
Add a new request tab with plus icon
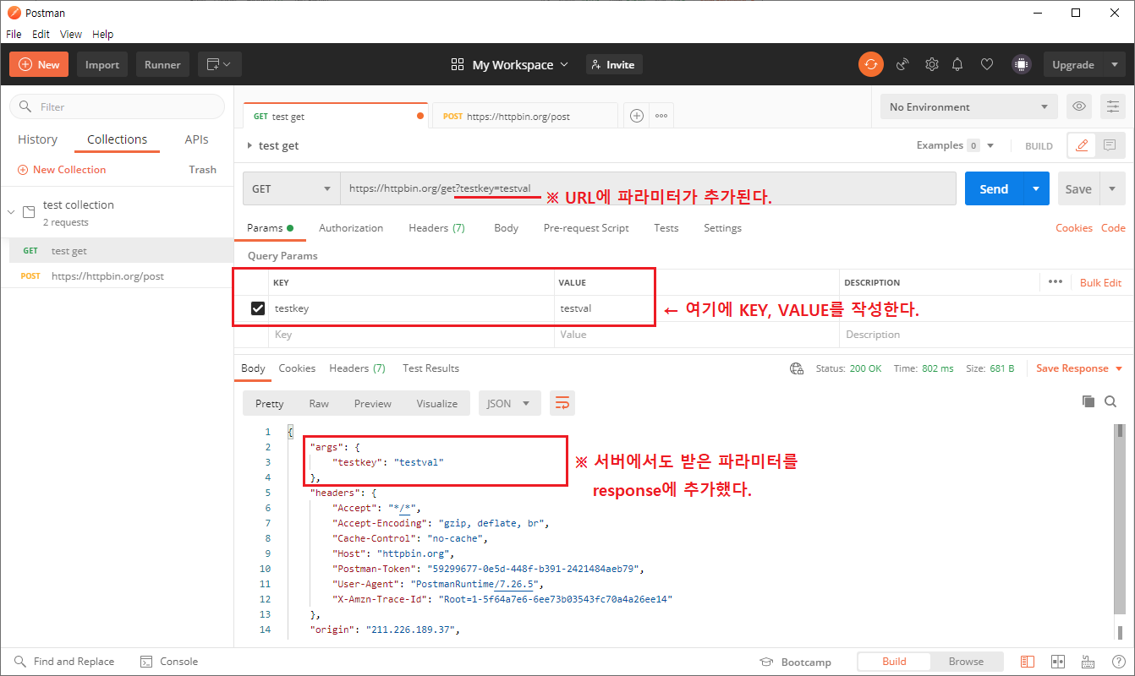pos(637,116)
